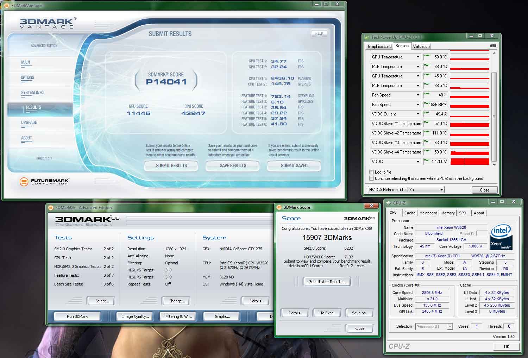Screen dimensions: 528x358
Task: Click the CPU-Z OK button
Action: tap(507, 346)
